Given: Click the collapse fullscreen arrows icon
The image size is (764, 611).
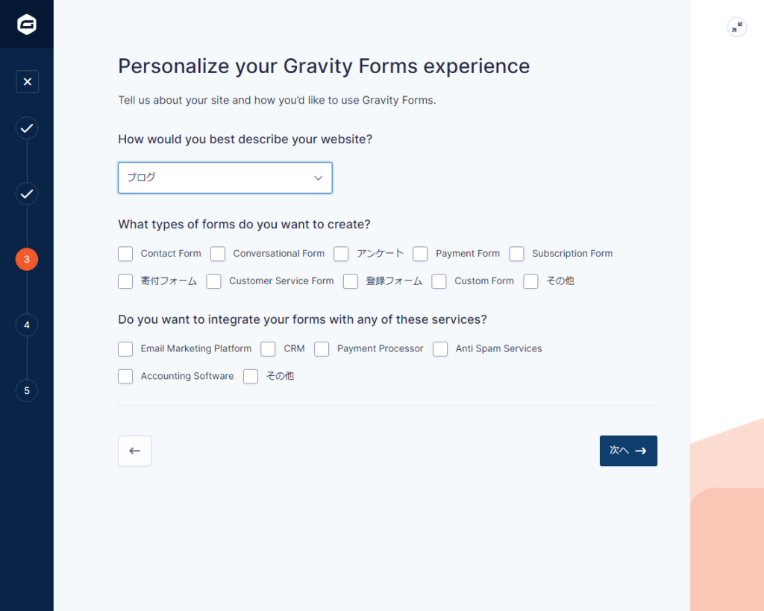Looking at the screenshot, I should tap(737, 28).
